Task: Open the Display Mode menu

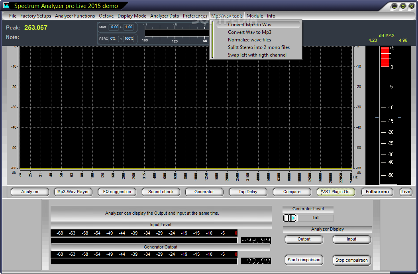Action: (x=132, y=16)
